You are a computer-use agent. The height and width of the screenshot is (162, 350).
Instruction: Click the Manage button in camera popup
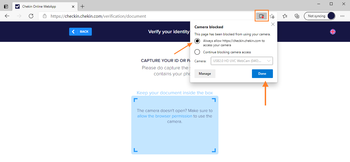pyautogui.click(x=205, y=74)
